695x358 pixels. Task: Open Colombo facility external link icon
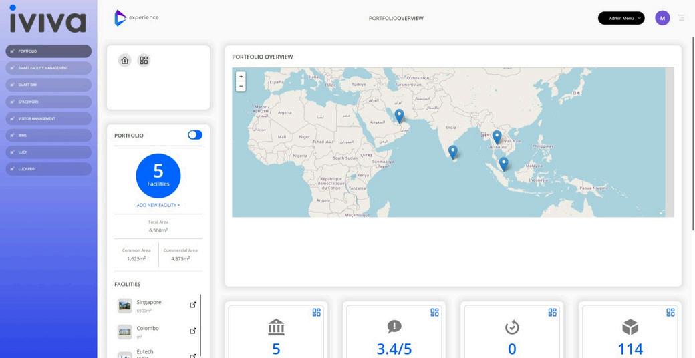(x=193, y=331)
